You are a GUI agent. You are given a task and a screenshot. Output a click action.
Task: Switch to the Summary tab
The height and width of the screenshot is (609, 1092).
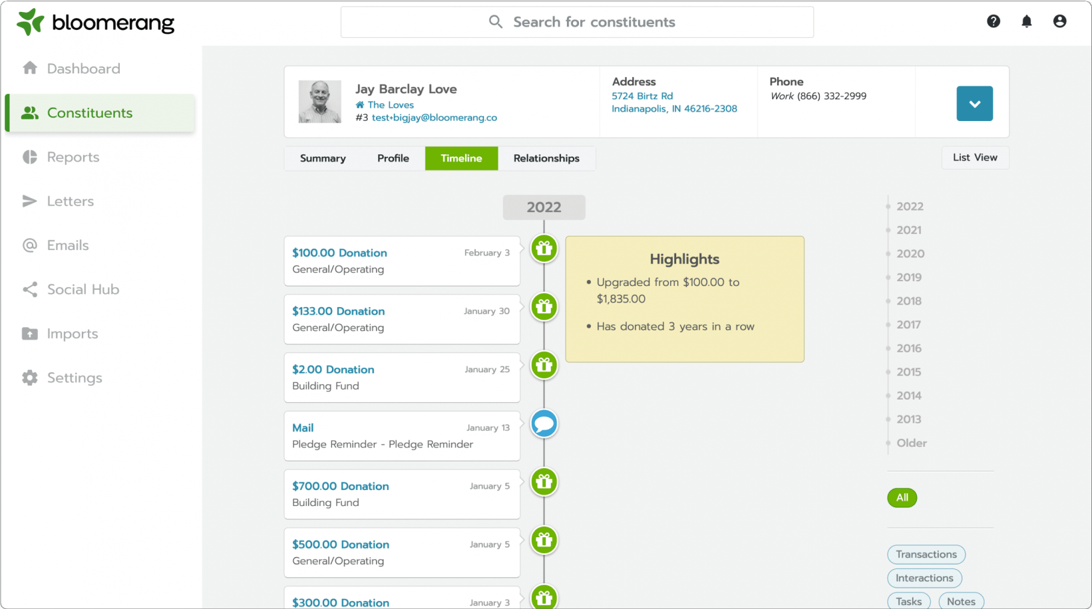click(323, 158)
